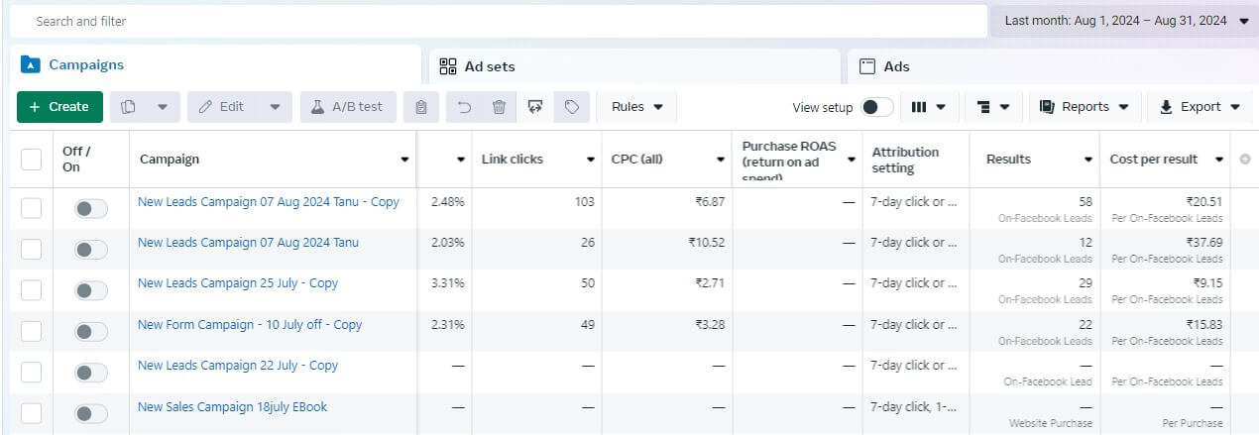This screenshot has height=435, width=1259.
Task: Tick the select-all checkbox in table header
Action: [32, 160]
